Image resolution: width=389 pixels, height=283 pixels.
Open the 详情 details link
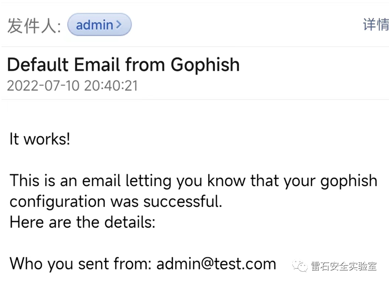coord(376,25)
